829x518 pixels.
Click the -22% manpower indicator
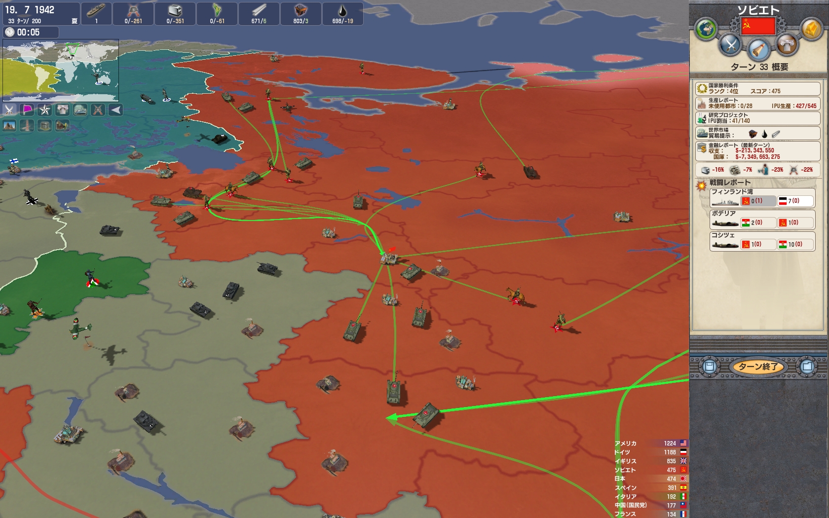tap(800, 170)
